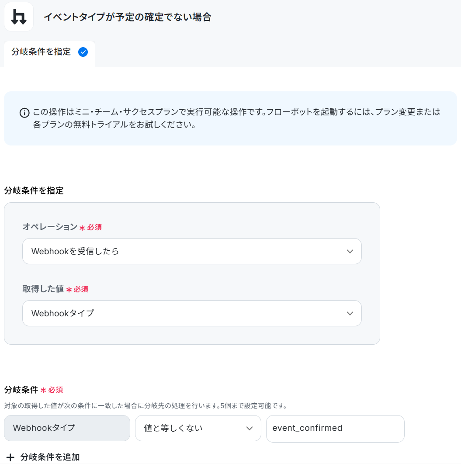This screenshot has width=461, height=464.
Task: Click the plus icon for 分岐条件を追加
Action: pos(10,457)
